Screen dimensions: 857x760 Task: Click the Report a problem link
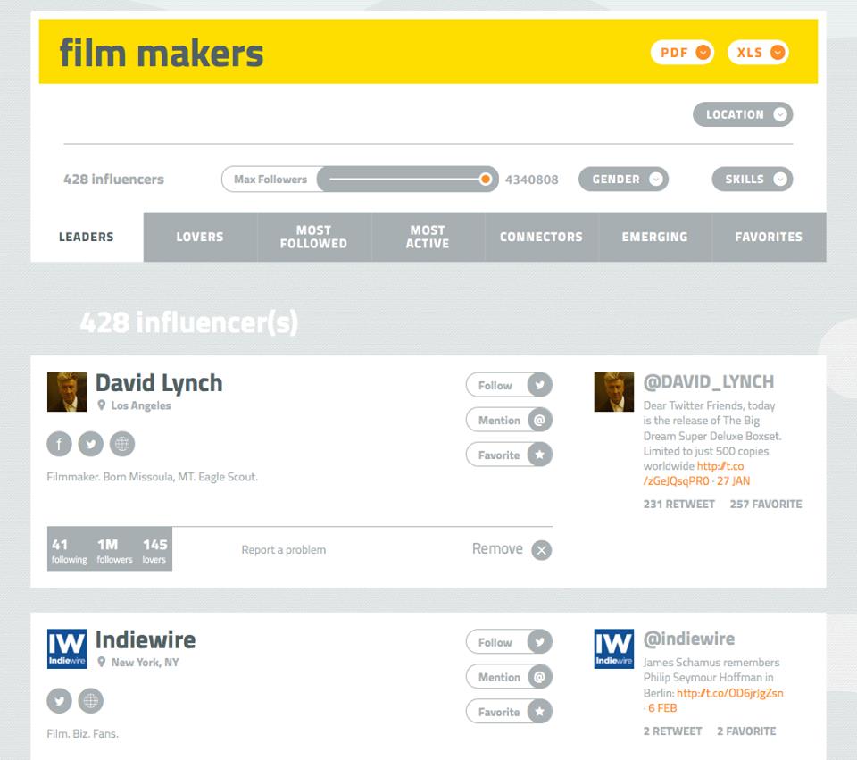coord(283,550)
